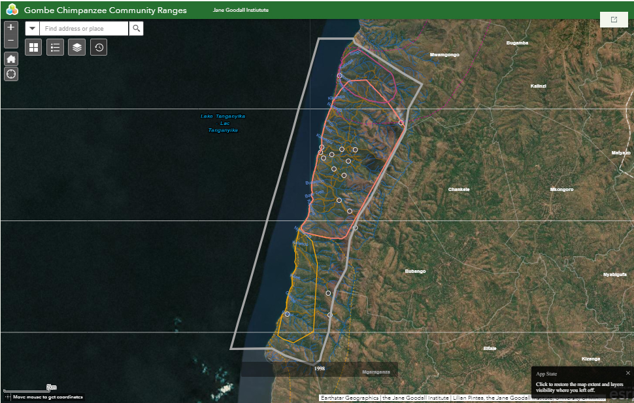The width and height of the screenshot is (634, 403).
Task: Click the Move mouse to get coordinates text
Action: (48, 397)
